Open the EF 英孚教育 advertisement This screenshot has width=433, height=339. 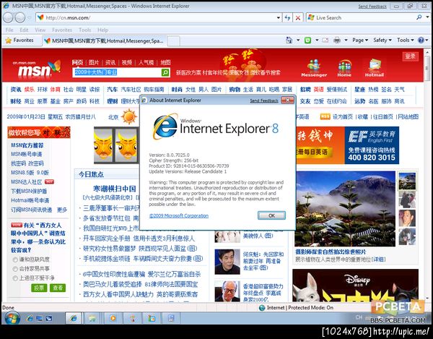[x=372, y=145]
